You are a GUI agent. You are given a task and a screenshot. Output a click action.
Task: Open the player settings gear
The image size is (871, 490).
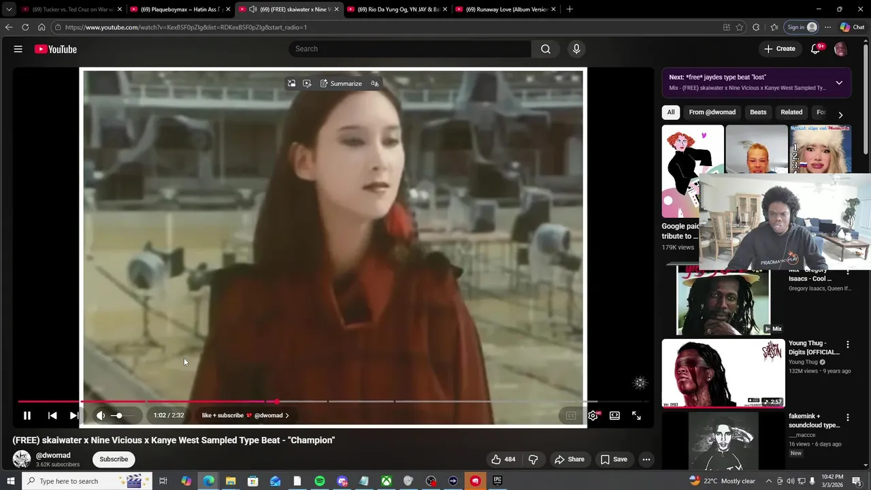pyautogui.click(x=593, y=415)
